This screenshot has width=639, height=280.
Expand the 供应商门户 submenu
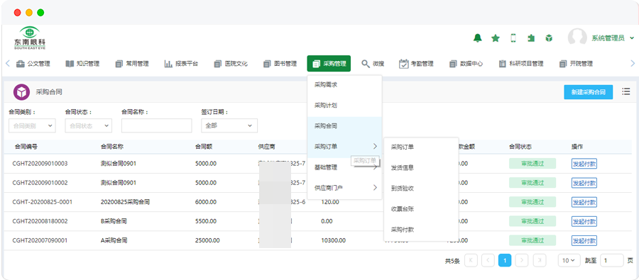[344, 188]
